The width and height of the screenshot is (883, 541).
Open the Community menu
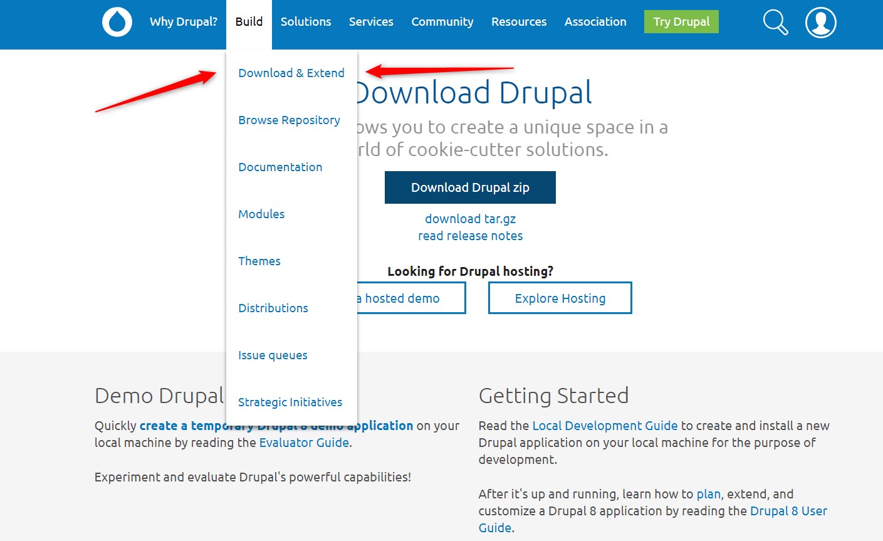pos(442,22)
